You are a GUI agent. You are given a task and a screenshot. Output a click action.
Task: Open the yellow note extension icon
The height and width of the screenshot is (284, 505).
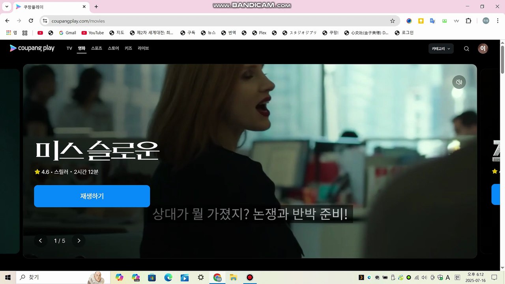[x=421, y=21]
